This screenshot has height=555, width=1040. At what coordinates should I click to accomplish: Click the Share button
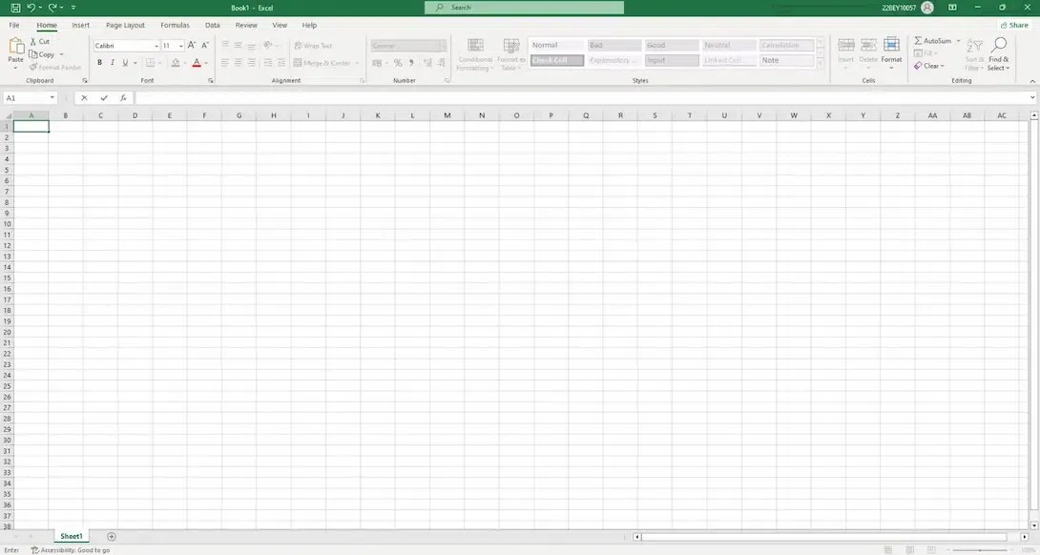click(1014, 25)
